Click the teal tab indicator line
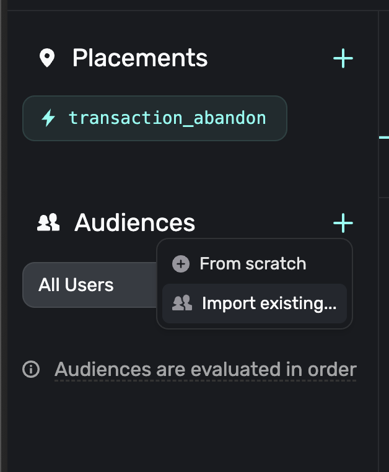The width and height of the screenshot is (389, 472). point(383,137)
